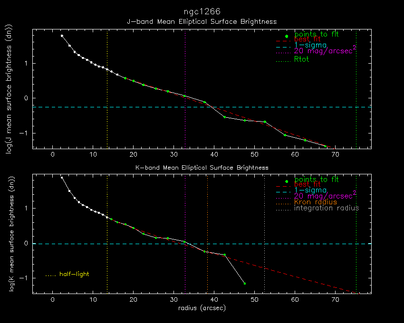Click the yellow 'half-light' label
Viewport: 404px width, 323px height.
(74, 274)
